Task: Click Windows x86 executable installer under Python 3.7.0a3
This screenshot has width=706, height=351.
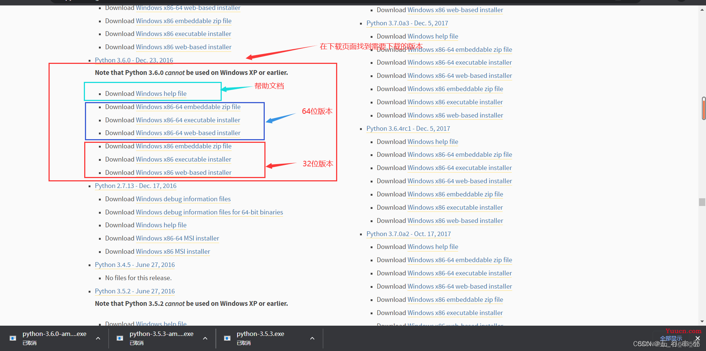Action: (455, 102)
